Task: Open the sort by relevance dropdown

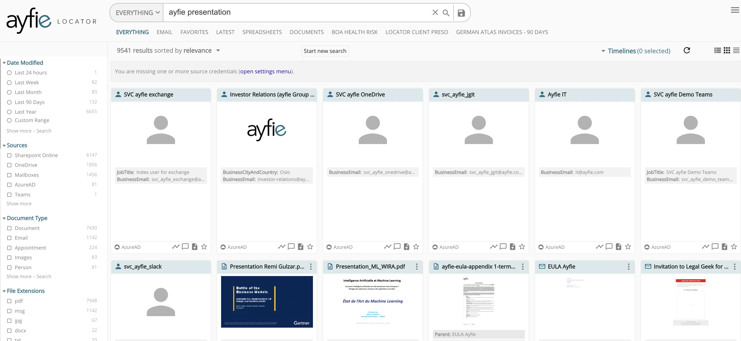Action: [x=218, y=50]
